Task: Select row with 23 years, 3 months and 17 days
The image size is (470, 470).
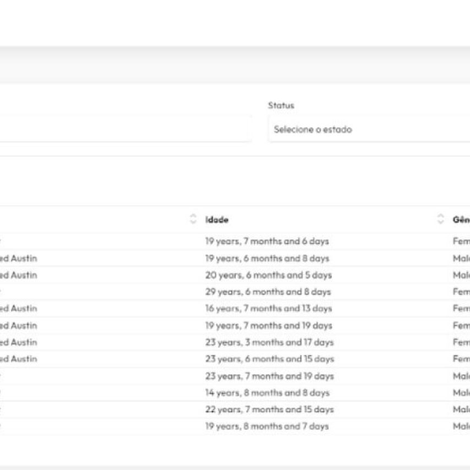Action: 269,342
